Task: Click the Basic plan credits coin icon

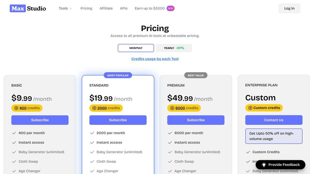Action: pyautogui.click(x=16, y=108)
